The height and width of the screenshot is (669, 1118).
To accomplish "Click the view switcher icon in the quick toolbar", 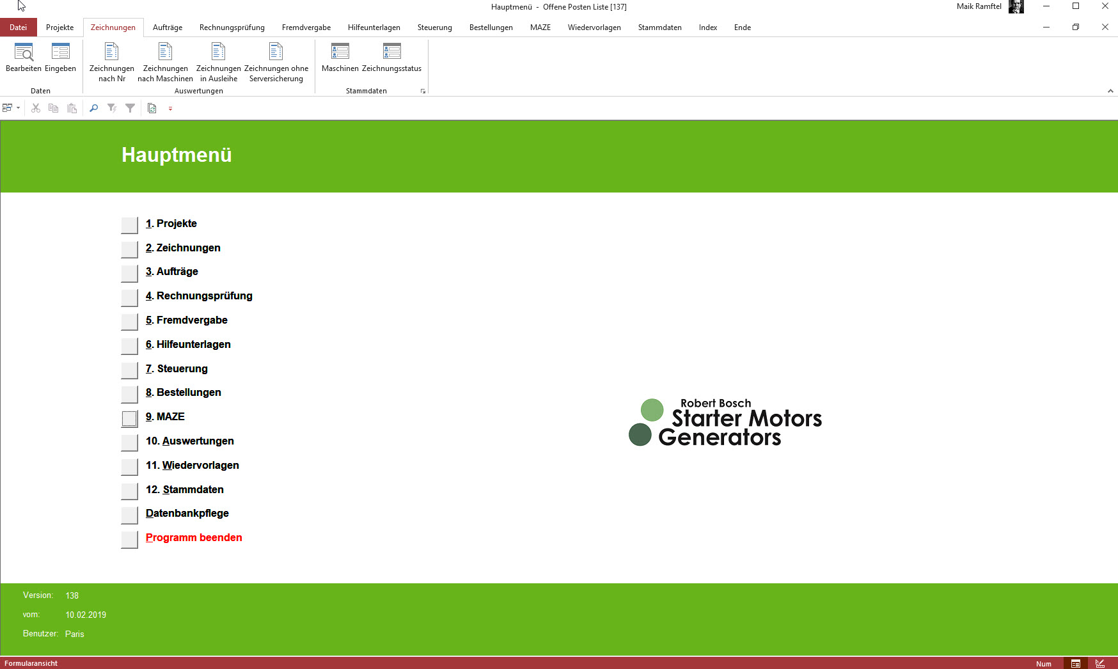I will tap(8, 108).
